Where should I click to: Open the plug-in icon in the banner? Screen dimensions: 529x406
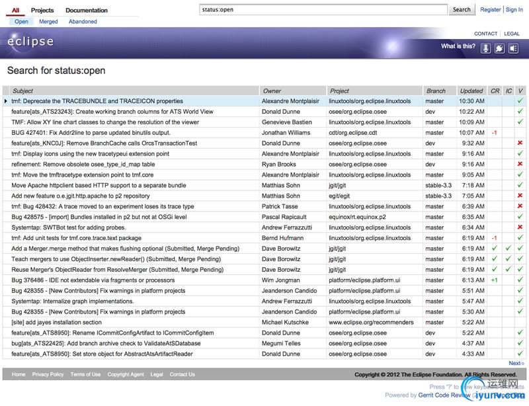(499, 48)
